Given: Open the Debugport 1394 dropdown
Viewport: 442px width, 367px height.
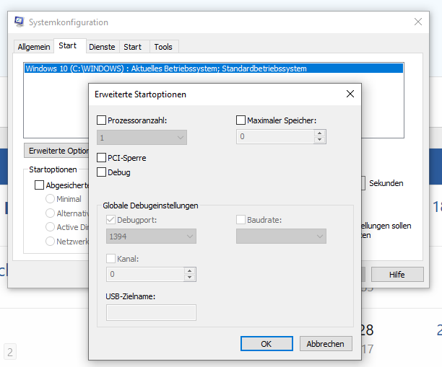Looking at the screenshot, I should 152,236.
